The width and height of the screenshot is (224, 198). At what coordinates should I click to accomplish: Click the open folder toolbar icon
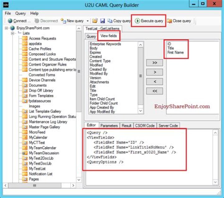click(x=95, y=21)
